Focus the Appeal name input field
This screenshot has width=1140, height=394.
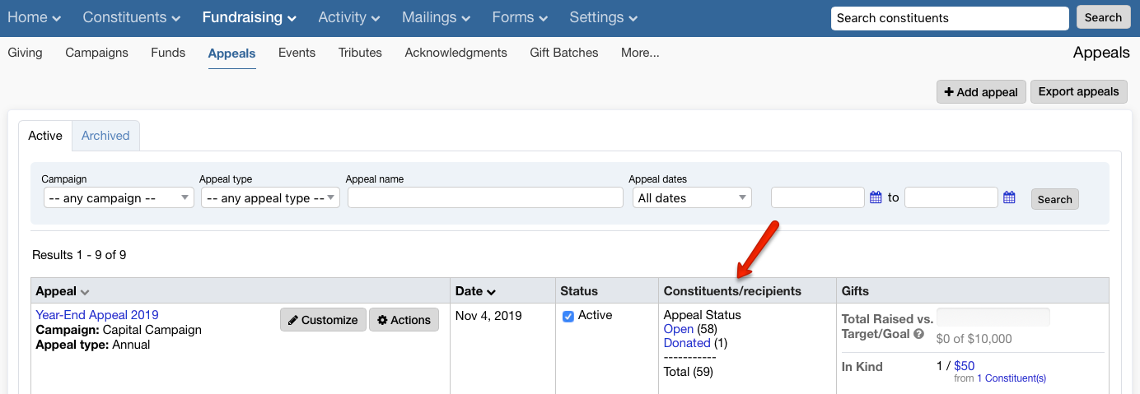click(485, 197)
